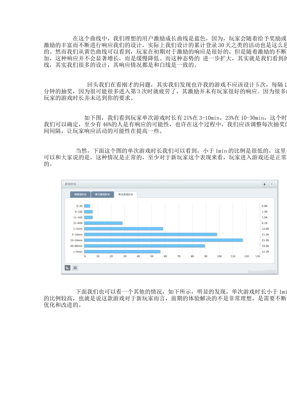The width and height of the screenshot is (287, 406).
Task: Click the download arrow icon in chart header
Action: [x=265, y=184]
